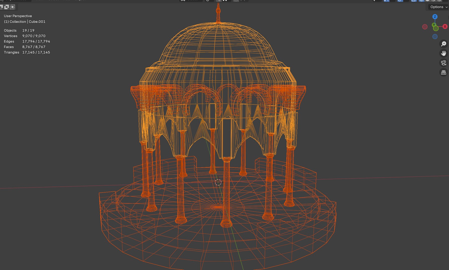Click the spire finial atop the dome
This screenshot has height=270, width=449.
(x=218, y=12)
